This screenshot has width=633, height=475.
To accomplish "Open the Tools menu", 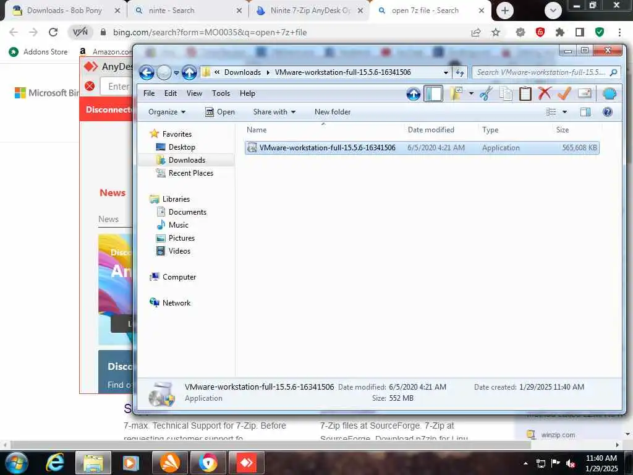I will point(221,93).
